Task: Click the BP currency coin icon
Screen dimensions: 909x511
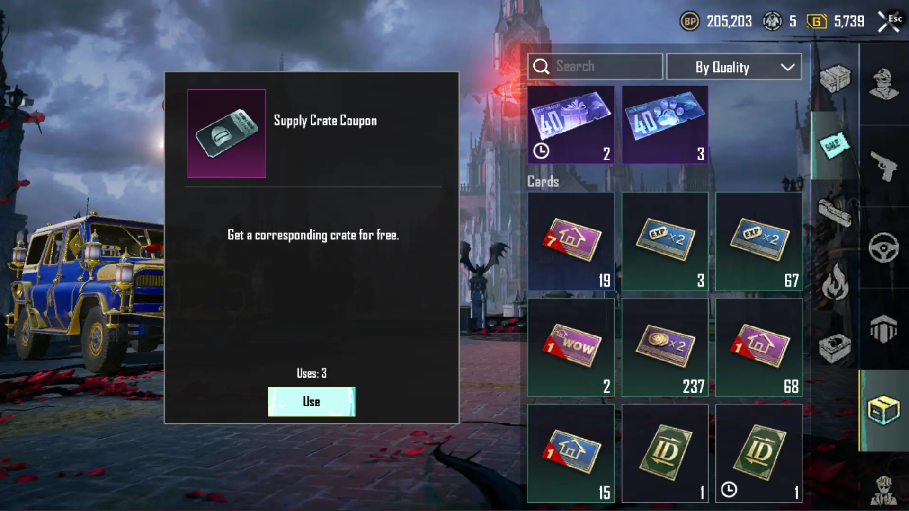Action: [x=690, y=21]
